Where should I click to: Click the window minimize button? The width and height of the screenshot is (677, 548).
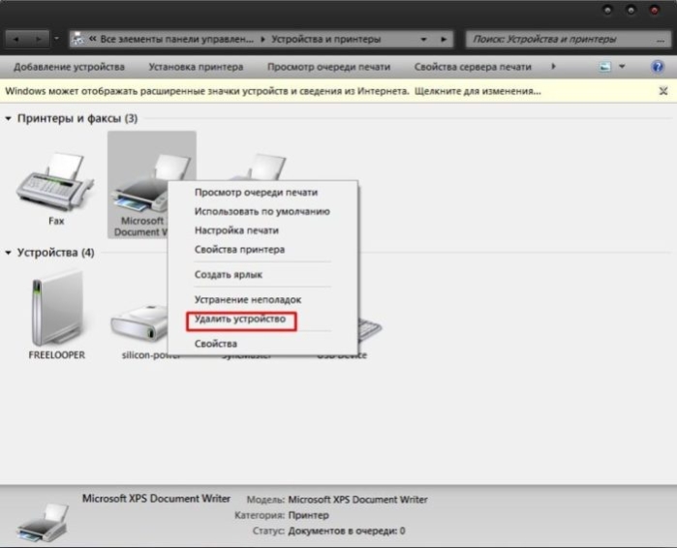(607, 10)
